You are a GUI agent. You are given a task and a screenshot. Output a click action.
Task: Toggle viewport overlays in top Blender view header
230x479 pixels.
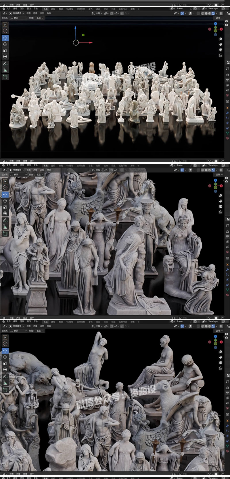(191, 13)
